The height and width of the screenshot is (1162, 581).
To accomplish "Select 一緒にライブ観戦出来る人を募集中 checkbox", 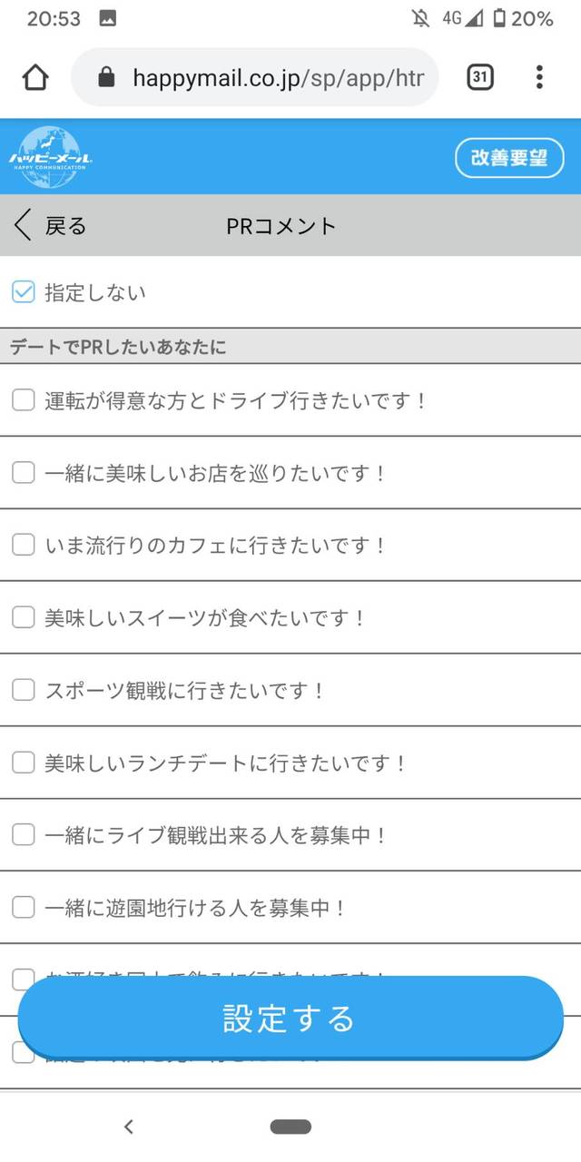I will (24, 835).
